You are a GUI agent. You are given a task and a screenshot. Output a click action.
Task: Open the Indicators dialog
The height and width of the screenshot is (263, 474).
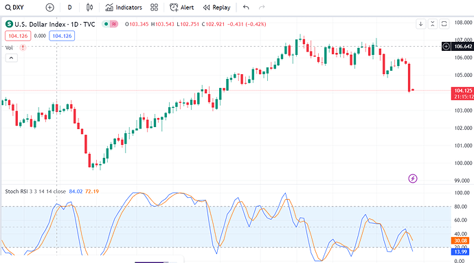[x=124, y=8]
